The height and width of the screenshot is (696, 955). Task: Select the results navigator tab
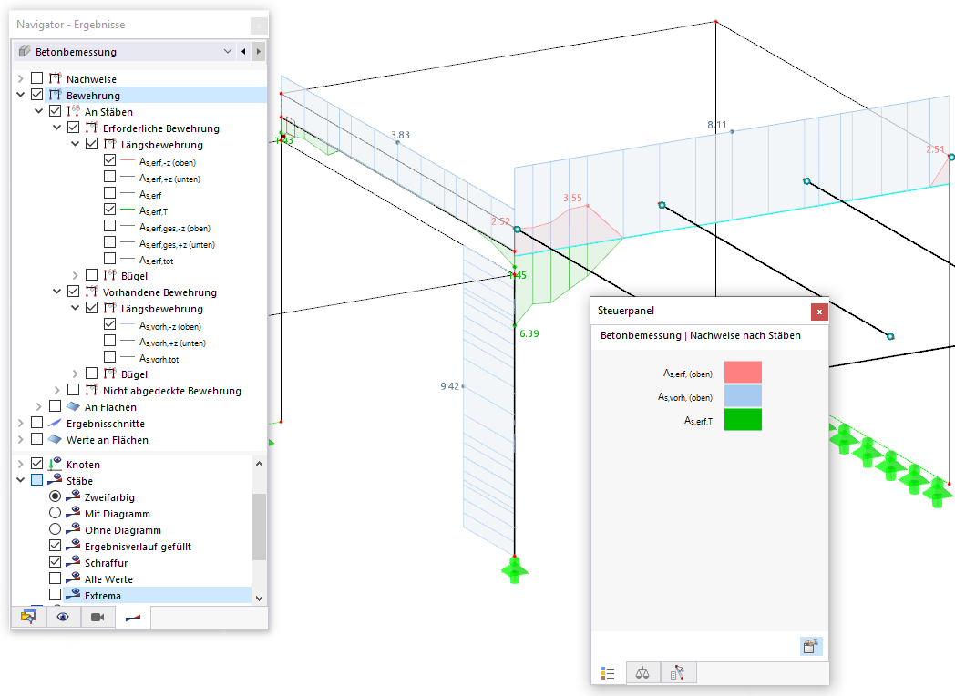click(x=133, y=617)
